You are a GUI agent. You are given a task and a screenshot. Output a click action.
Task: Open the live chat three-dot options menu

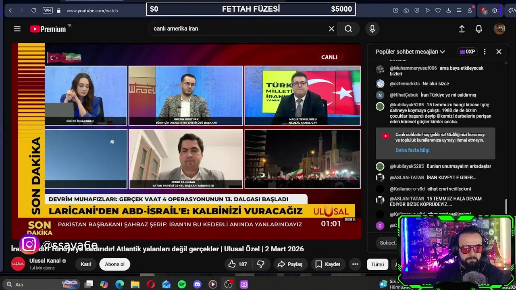485,52
